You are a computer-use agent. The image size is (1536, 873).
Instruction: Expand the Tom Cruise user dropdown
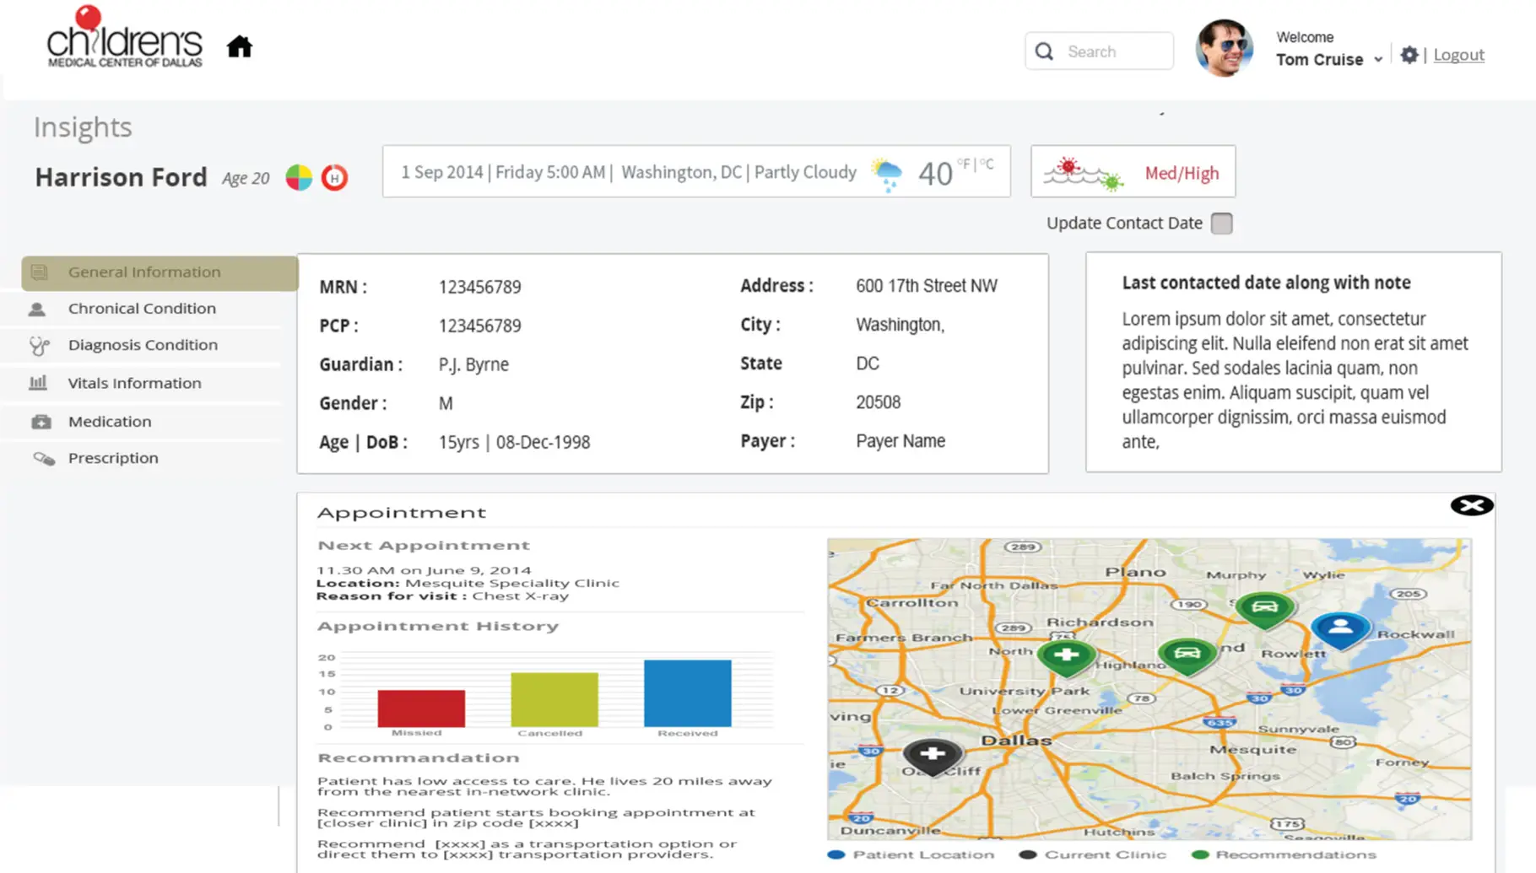click(1378, 60)
